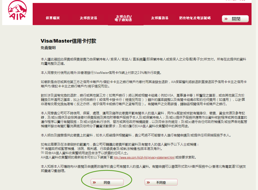Screen dimensions: 258x190
Task: Click the 關閉 button label
Action: pos(236,19)
